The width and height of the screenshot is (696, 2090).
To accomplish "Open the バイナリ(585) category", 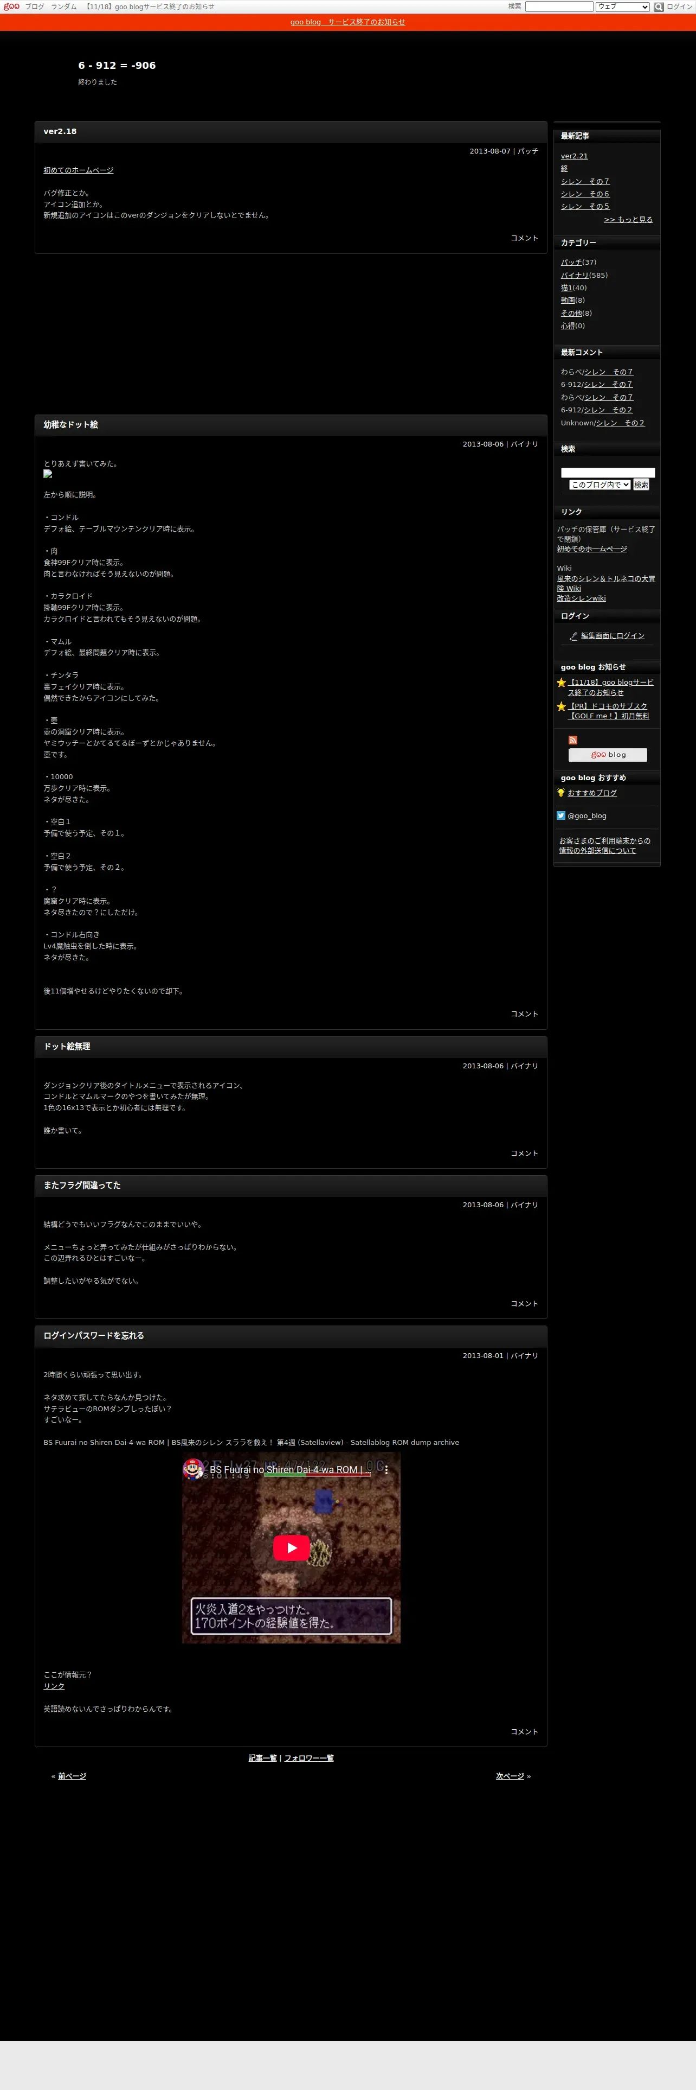I will point(575,275).
